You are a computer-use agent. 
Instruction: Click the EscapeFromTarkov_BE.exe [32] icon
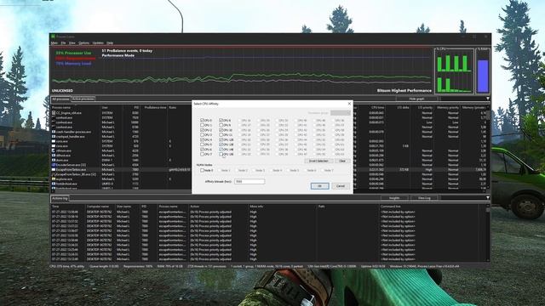(x=54, y=174)
